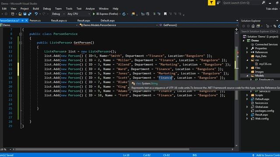
Task: Switch to the Person.cs tab
Action: 35,20
